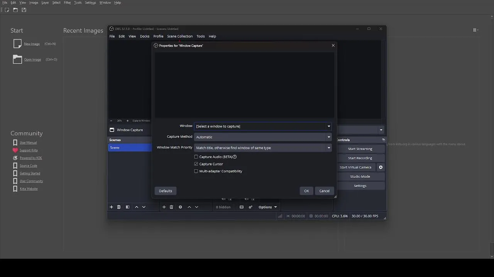Move source up with the Sources up arrow

tap(189, 207)
